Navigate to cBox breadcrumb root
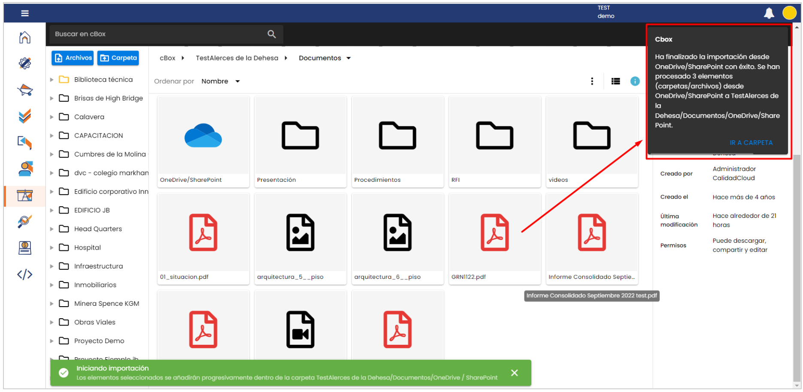The image size is (803, 392). (167, 58)
